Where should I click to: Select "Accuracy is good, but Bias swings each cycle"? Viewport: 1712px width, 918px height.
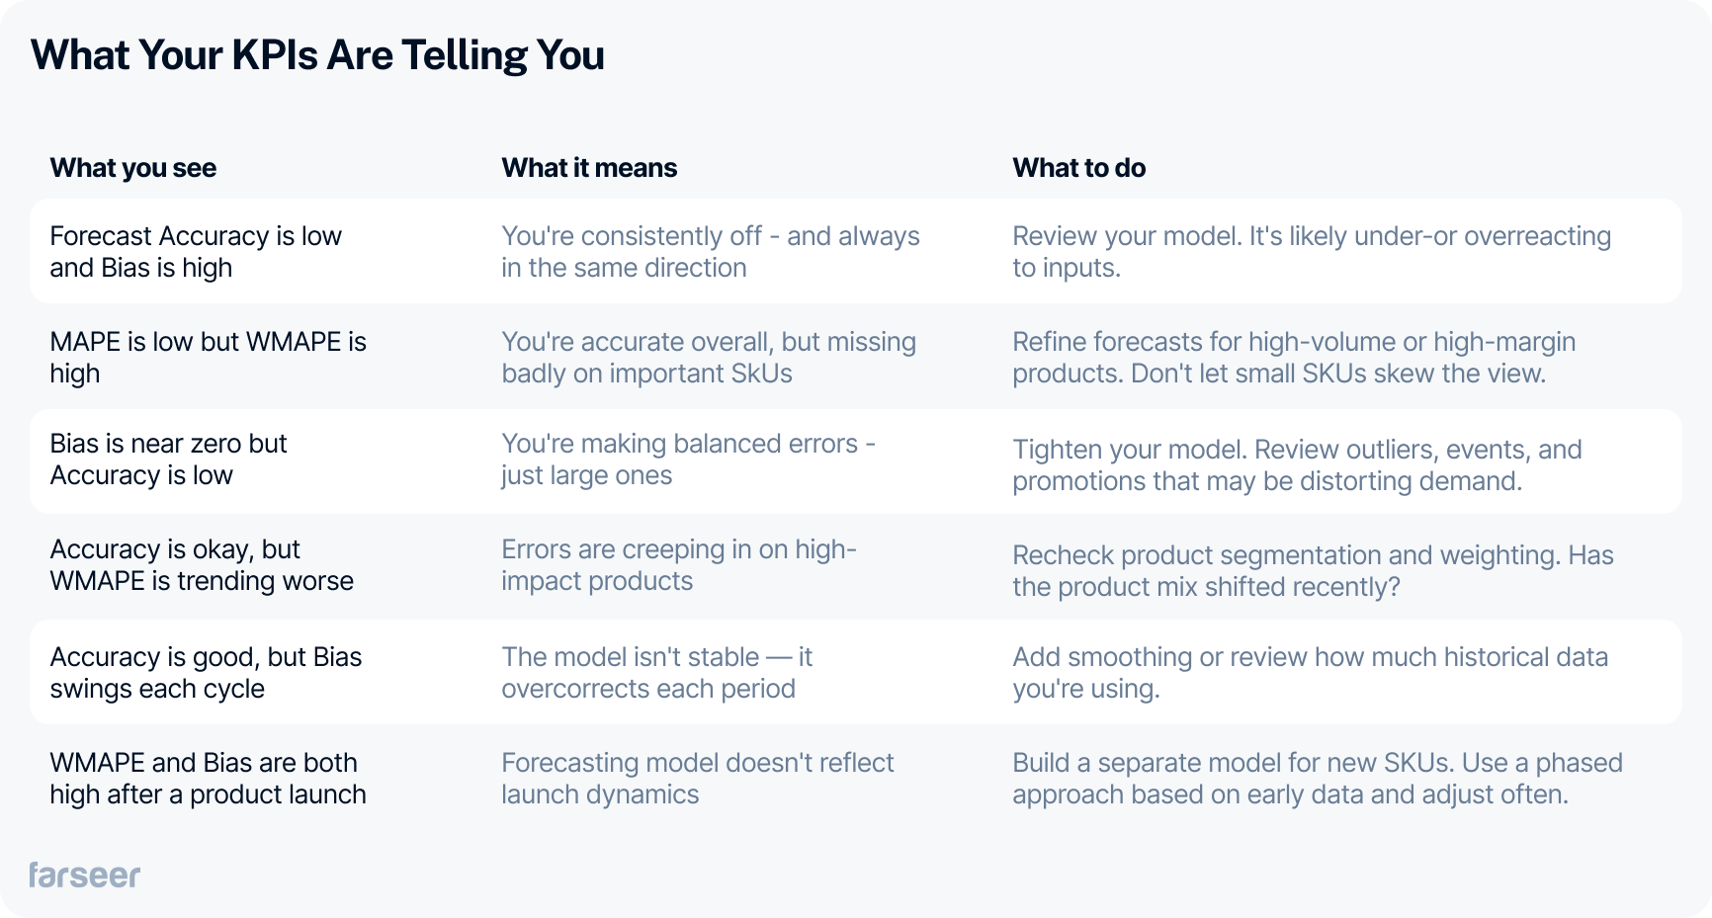206,673
